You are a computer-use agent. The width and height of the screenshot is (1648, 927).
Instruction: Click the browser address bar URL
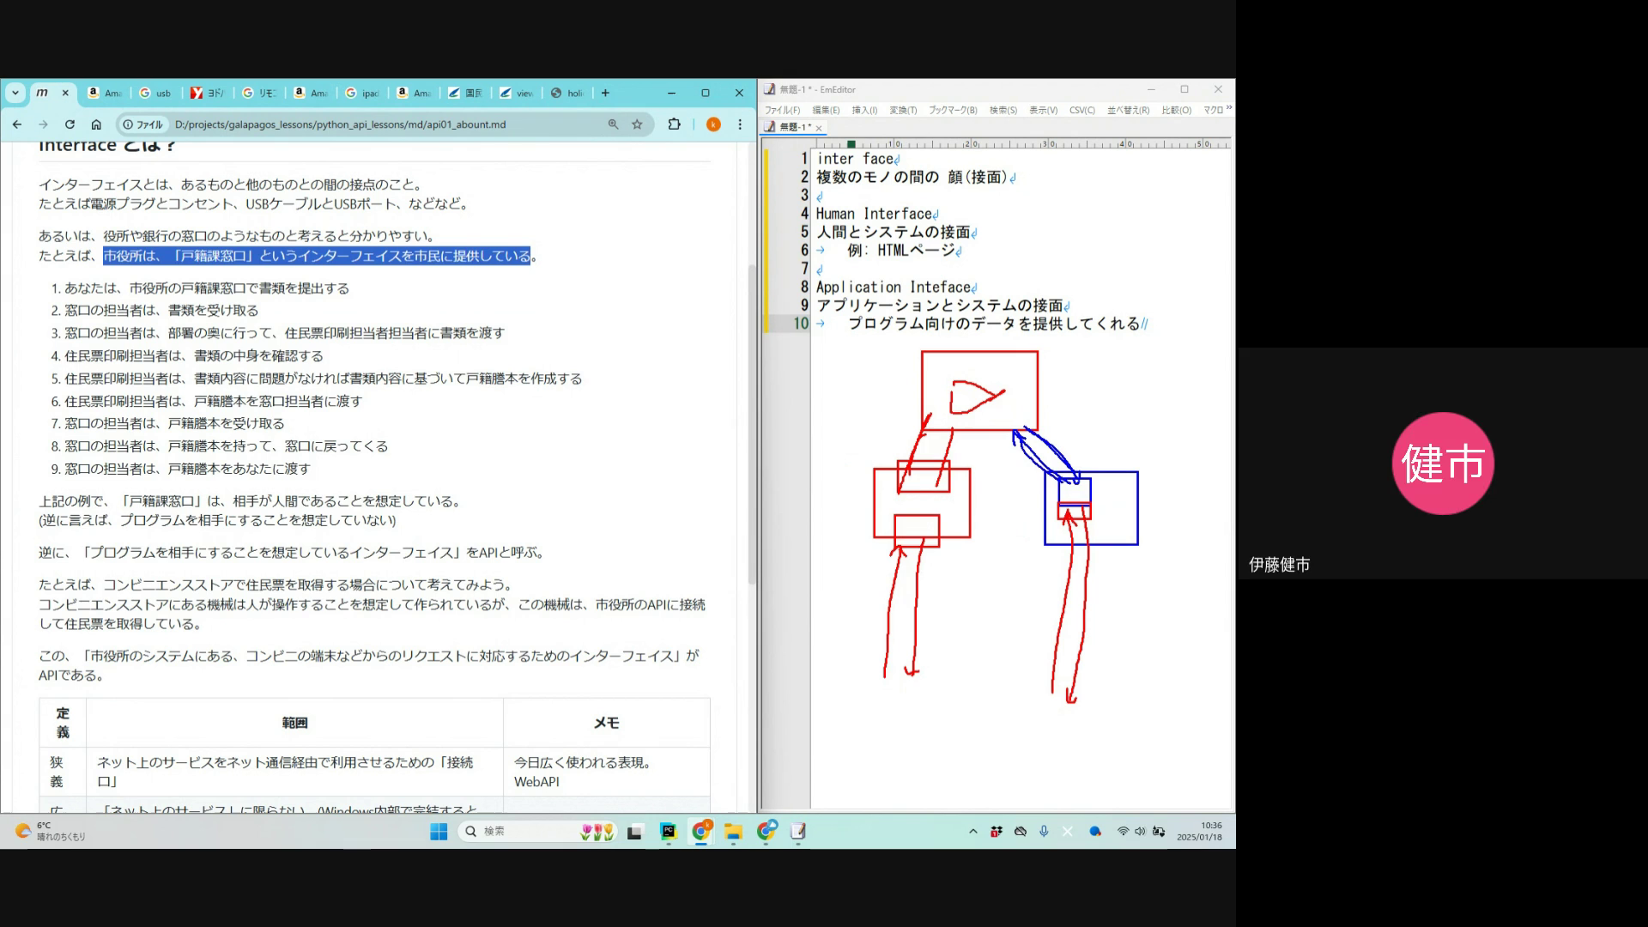340,124
